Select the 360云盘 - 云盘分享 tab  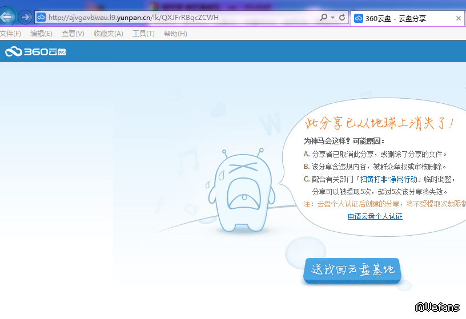pos(400,18)
